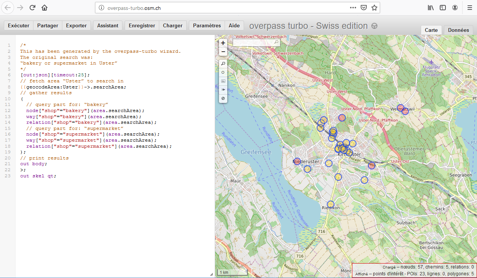Open page actions three-dots menu

353,8
